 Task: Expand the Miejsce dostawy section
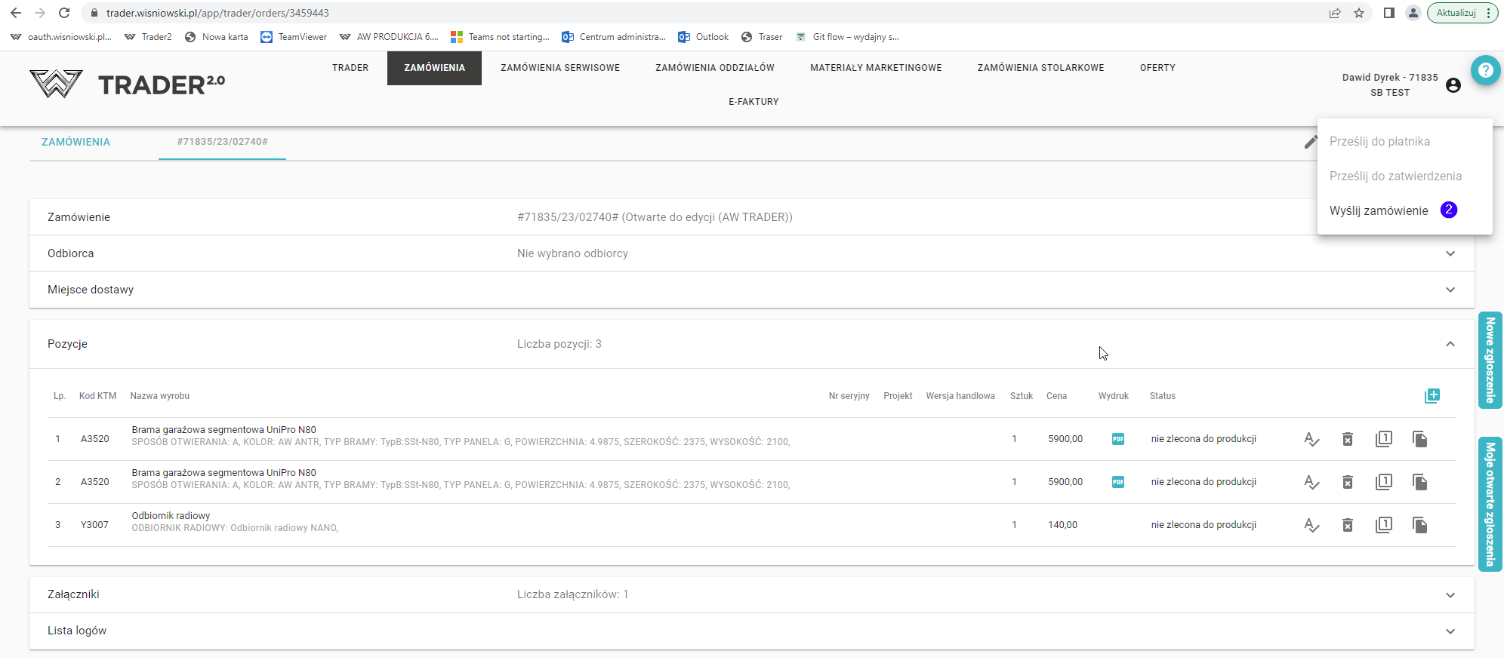point(1450,290)
